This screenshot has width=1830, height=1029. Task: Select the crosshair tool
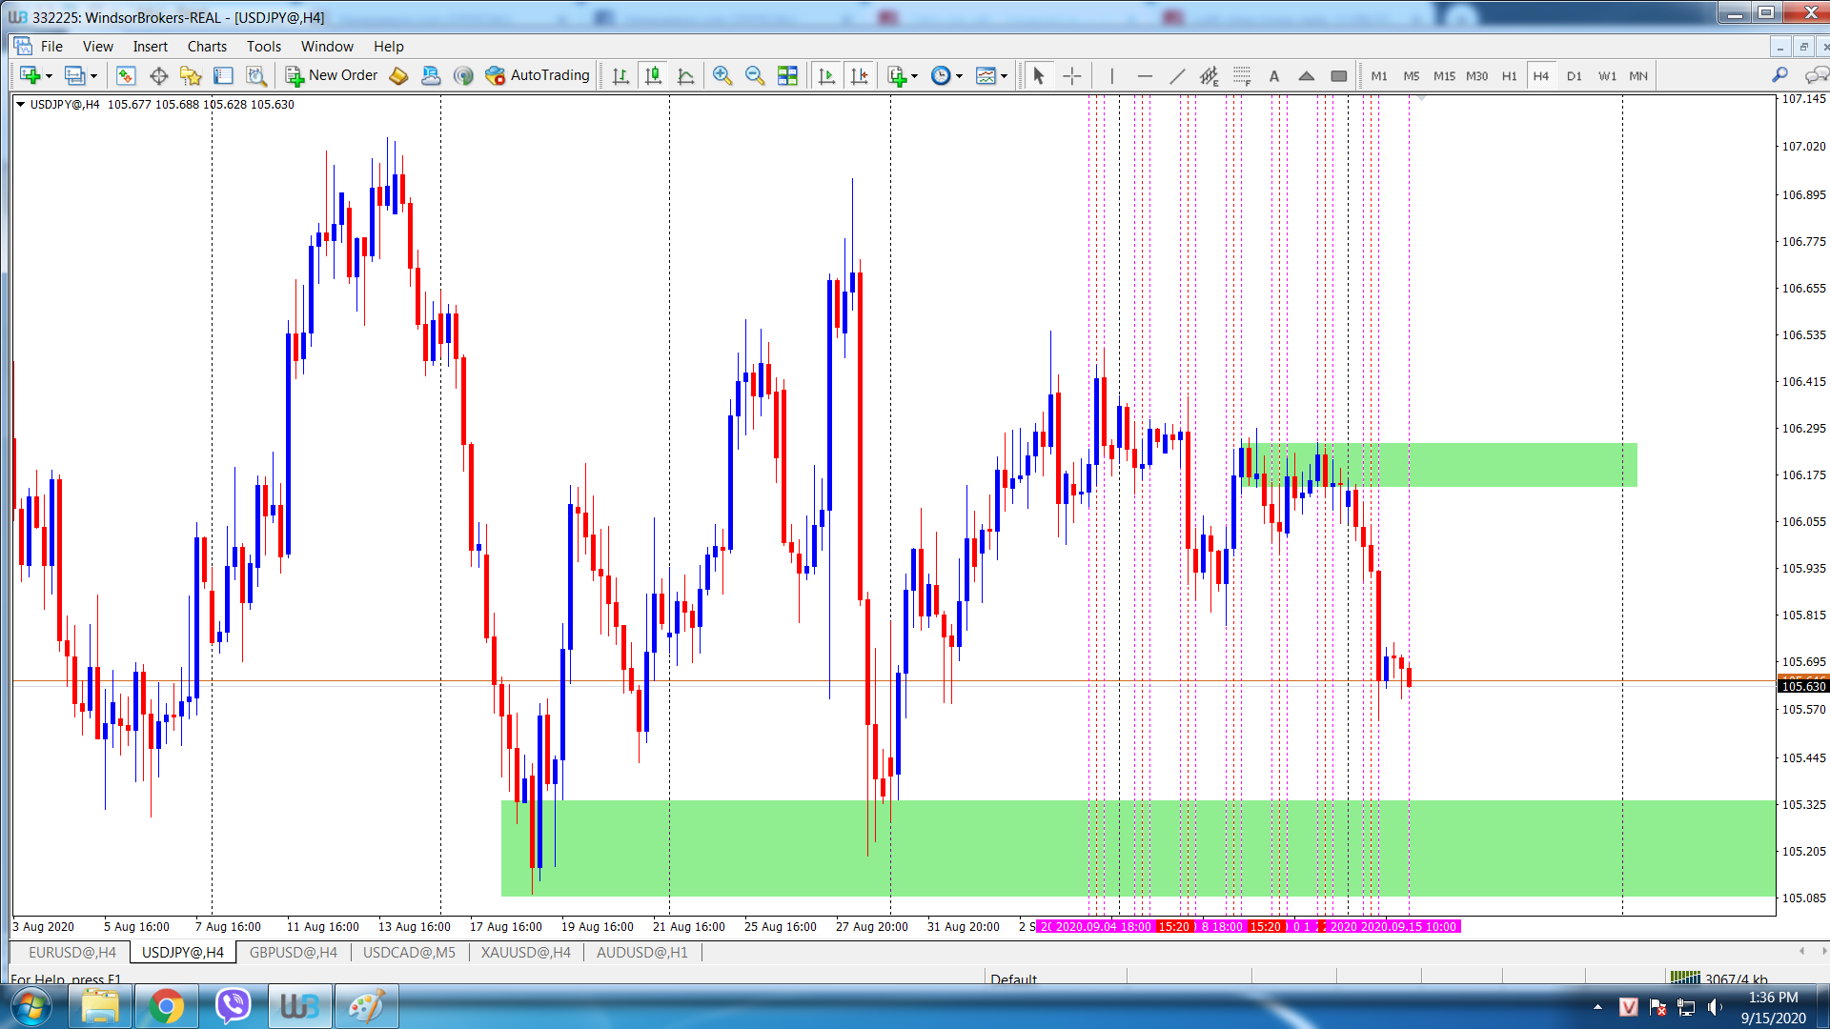coord(1071,75)
